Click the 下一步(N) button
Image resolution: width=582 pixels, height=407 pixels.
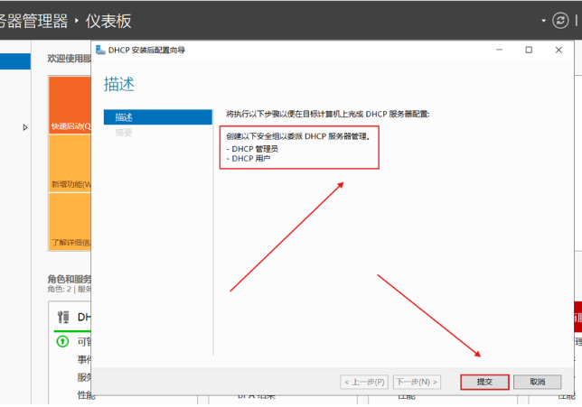[x=418, y=382]
